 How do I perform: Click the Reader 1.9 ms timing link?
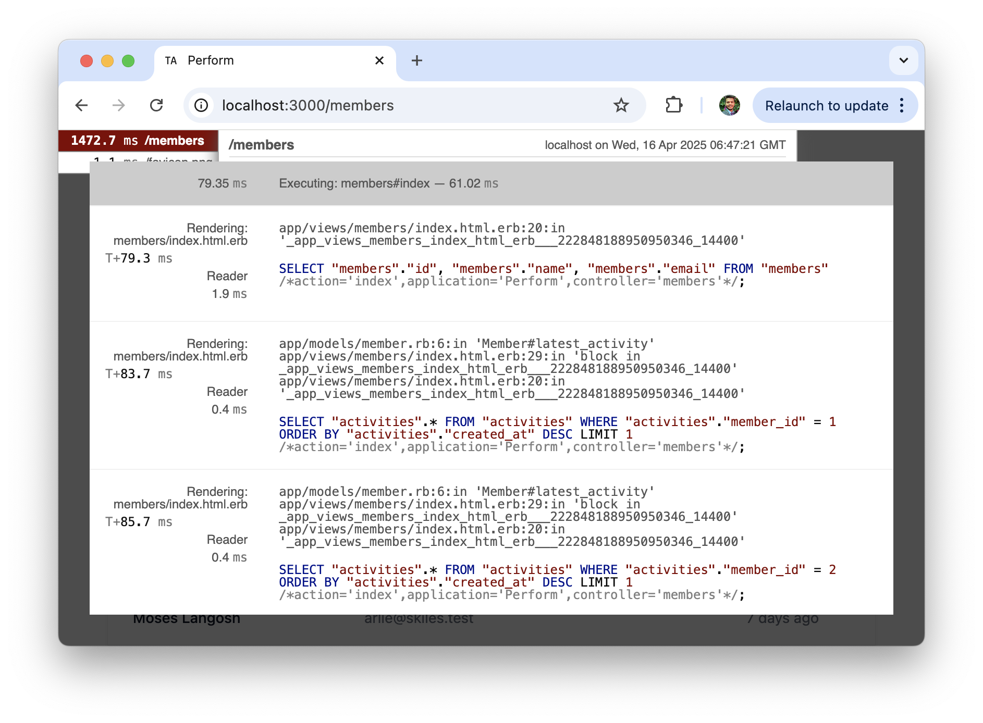[228, 284]
